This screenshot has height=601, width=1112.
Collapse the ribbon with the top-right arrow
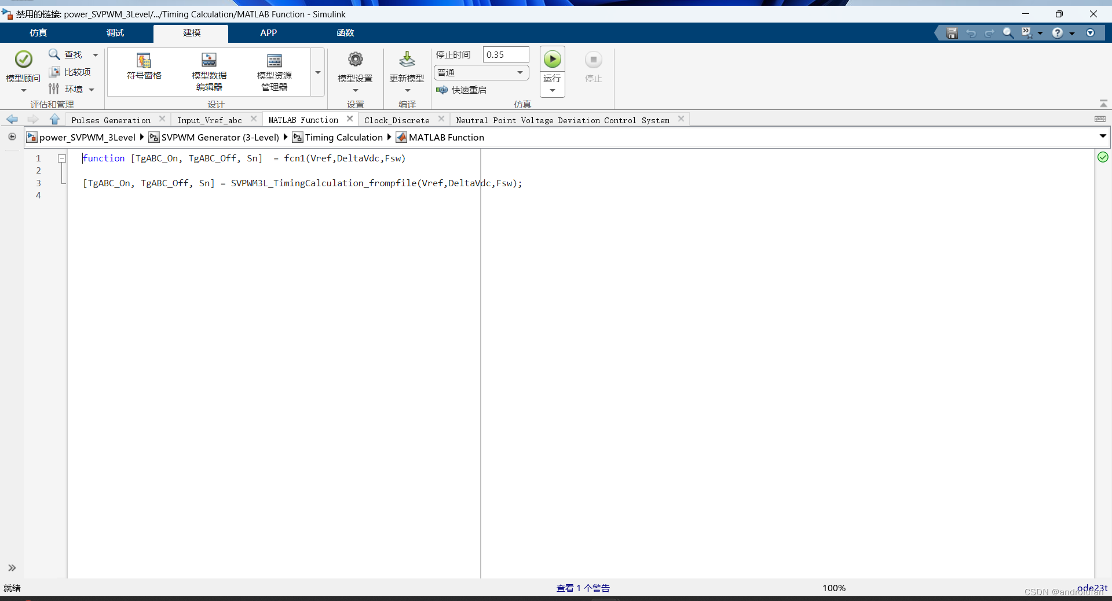pos(1103,104)
